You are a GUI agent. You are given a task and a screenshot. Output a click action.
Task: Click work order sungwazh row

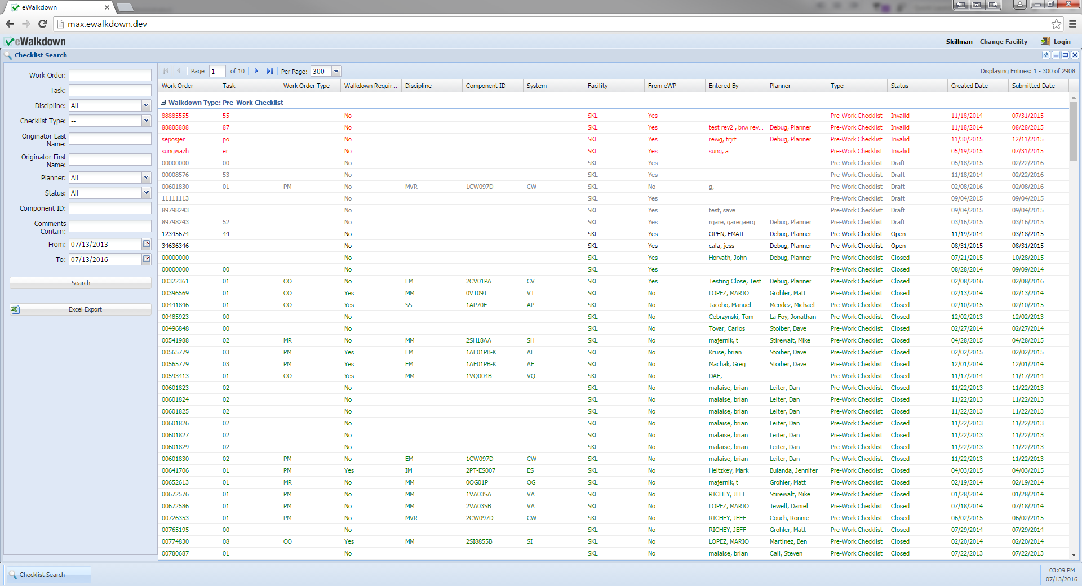pyautogui.click(x=614, y=151)
